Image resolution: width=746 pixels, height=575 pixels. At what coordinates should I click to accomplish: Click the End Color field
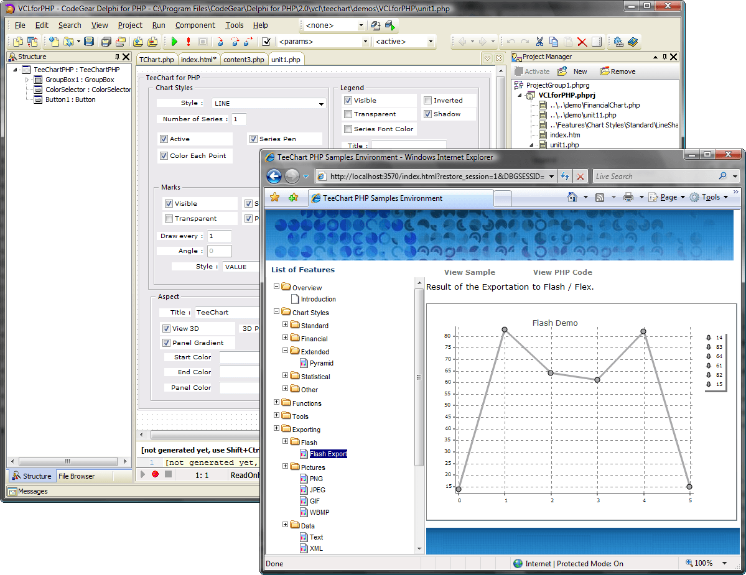pyautogui.click(x=239, y=372)
